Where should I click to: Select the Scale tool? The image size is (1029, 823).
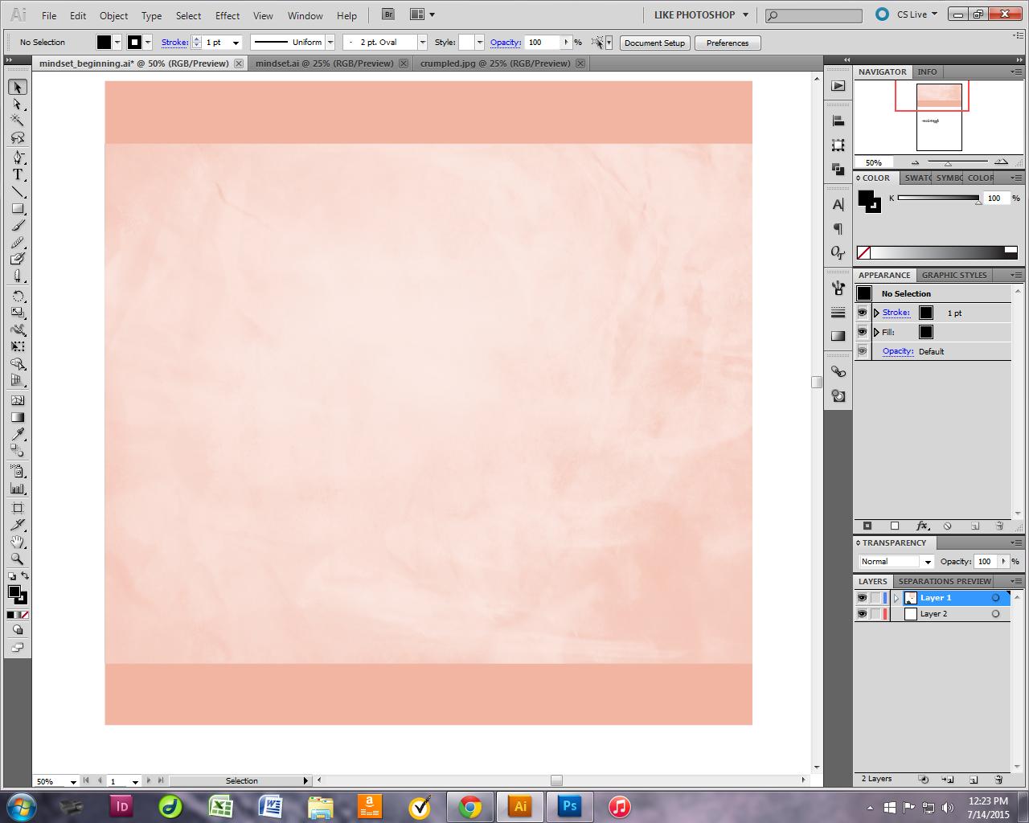(17, 313)
